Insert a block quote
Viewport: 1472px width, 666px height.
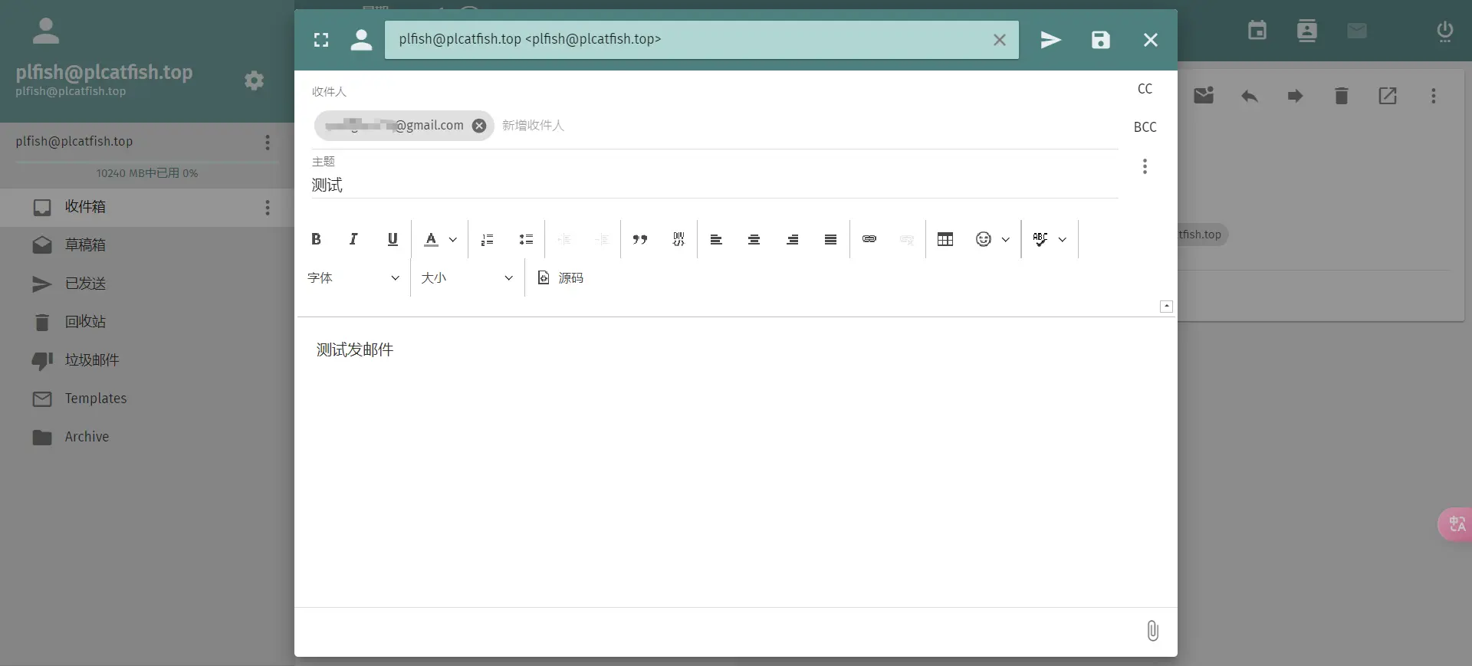pos(640,239)
